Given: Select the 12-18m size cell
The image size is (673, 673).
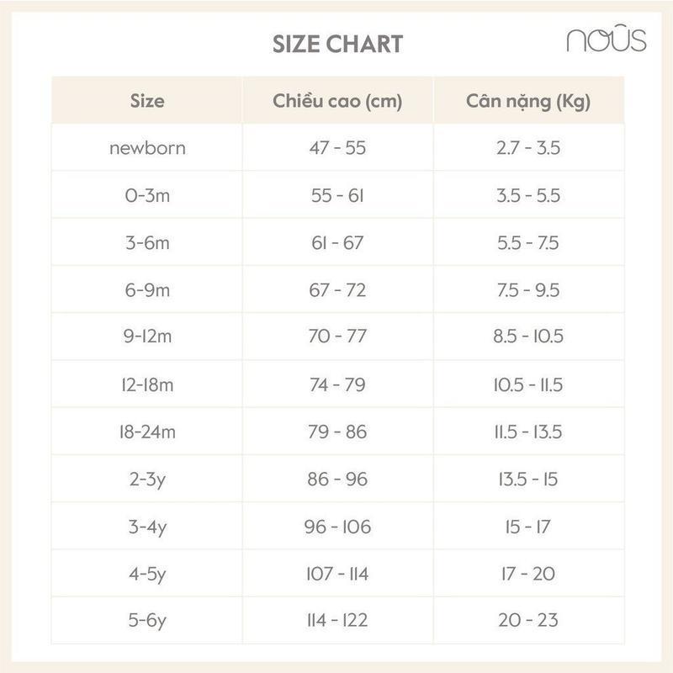Looking at the screenshot, I should (x=147, y=384).
